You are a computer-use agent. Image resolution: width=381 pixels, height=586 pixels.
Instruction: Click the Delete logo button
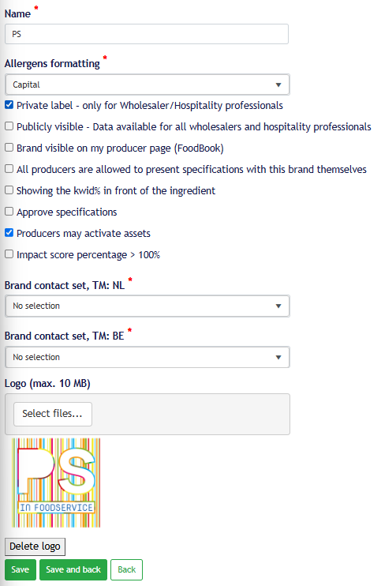(x=35, y=547)
